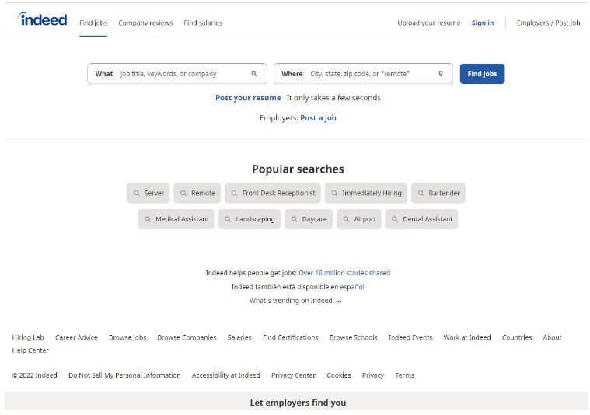Open the Help Center footer link
Image resolution: width=590 pixels, height=415 pixels.
(30, 350)
